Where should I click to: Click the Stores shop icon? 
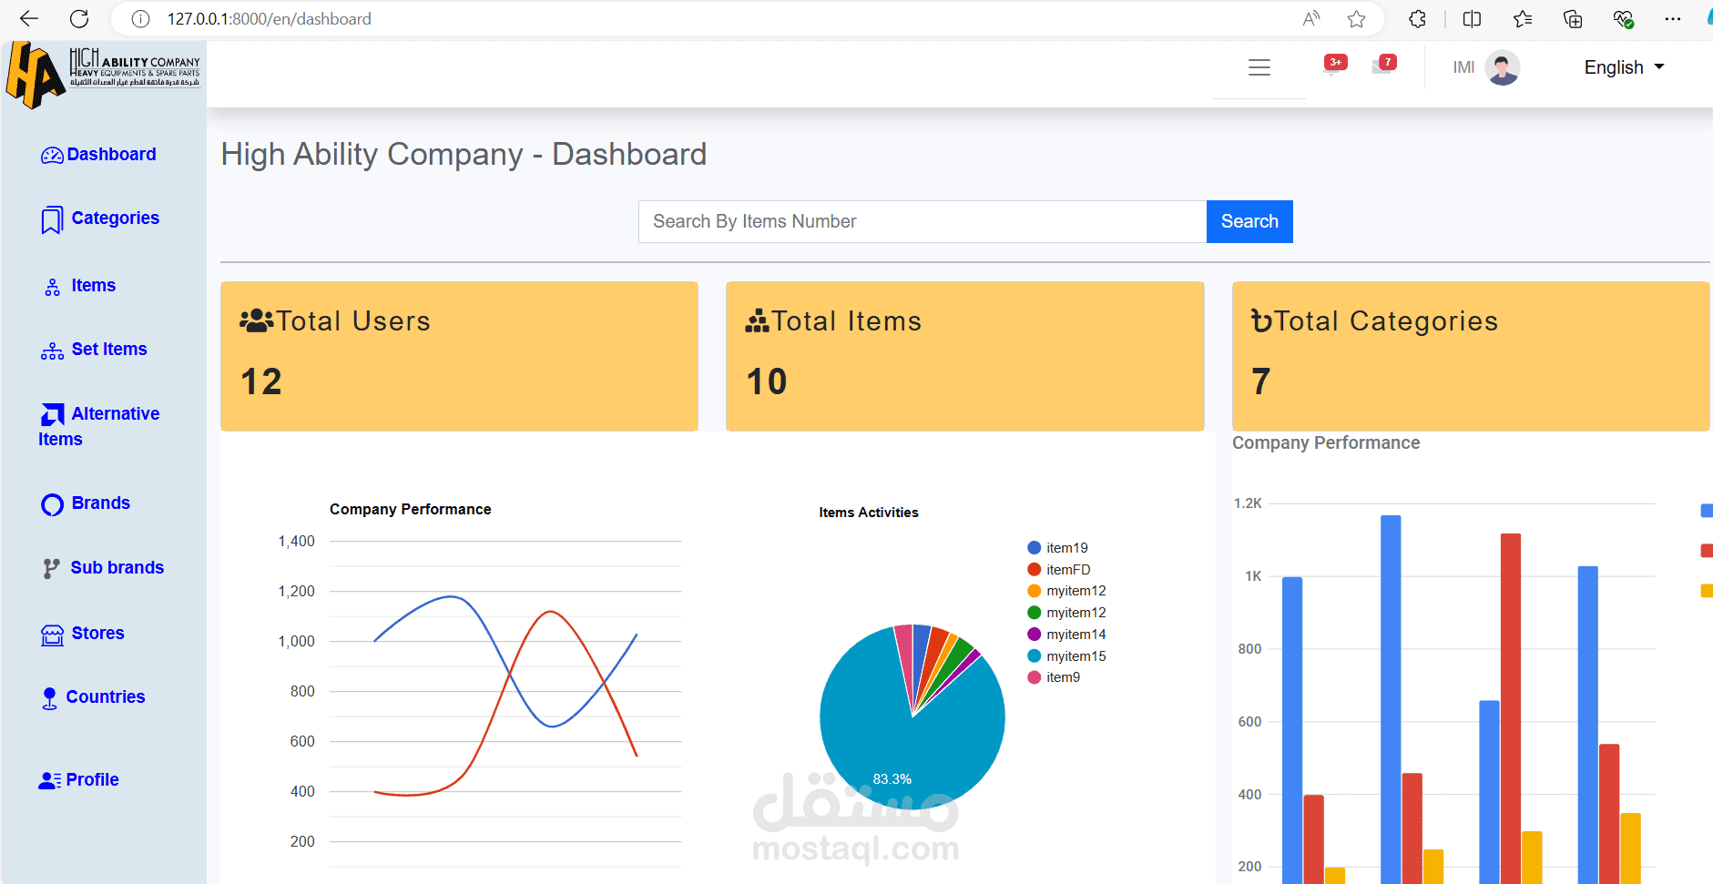53,635
